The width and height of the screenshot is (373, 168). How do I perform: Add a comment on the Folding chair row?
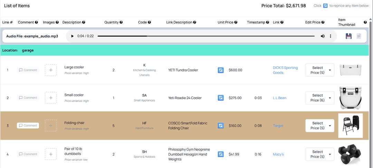click(x=28, y=126)
